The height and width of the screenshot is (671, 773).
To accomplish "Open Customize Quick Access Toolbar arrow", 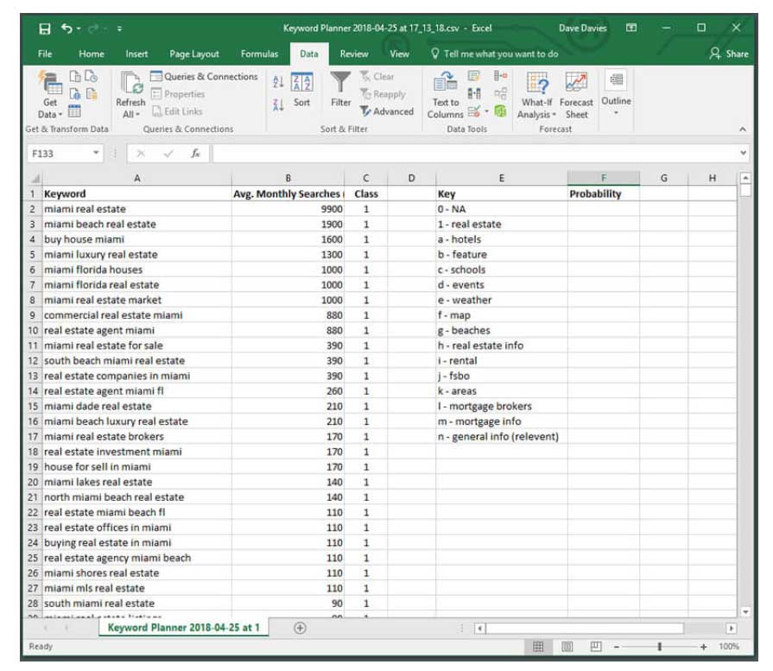I will click(119, 28).
